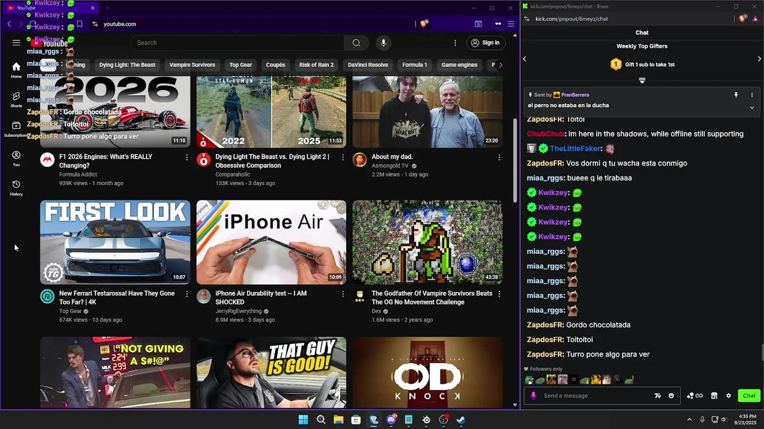The width and height of the screenshot is (764, 429).
Task: Open YouTube settings three-dot menu
Action: pyautogui.click(x=455, y=43)
